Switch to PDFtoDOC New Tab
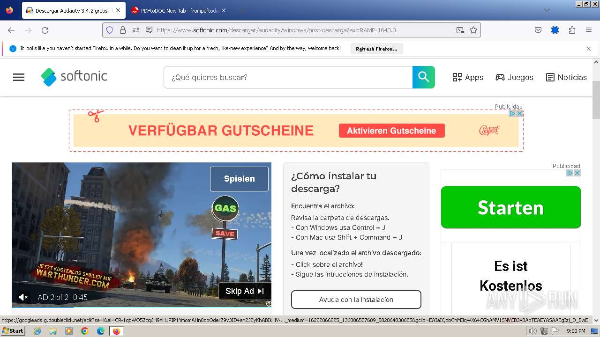The width and height of the screenshot is (600, 337). [x=179, y=10]
